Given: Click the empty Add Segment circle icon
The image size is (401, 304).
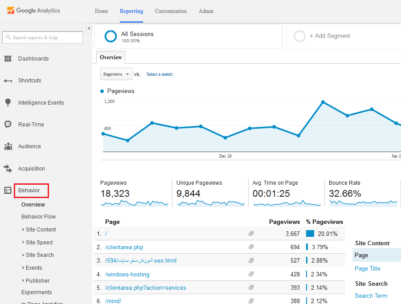Looking at the screenshot, I should (x=299, y=36).
